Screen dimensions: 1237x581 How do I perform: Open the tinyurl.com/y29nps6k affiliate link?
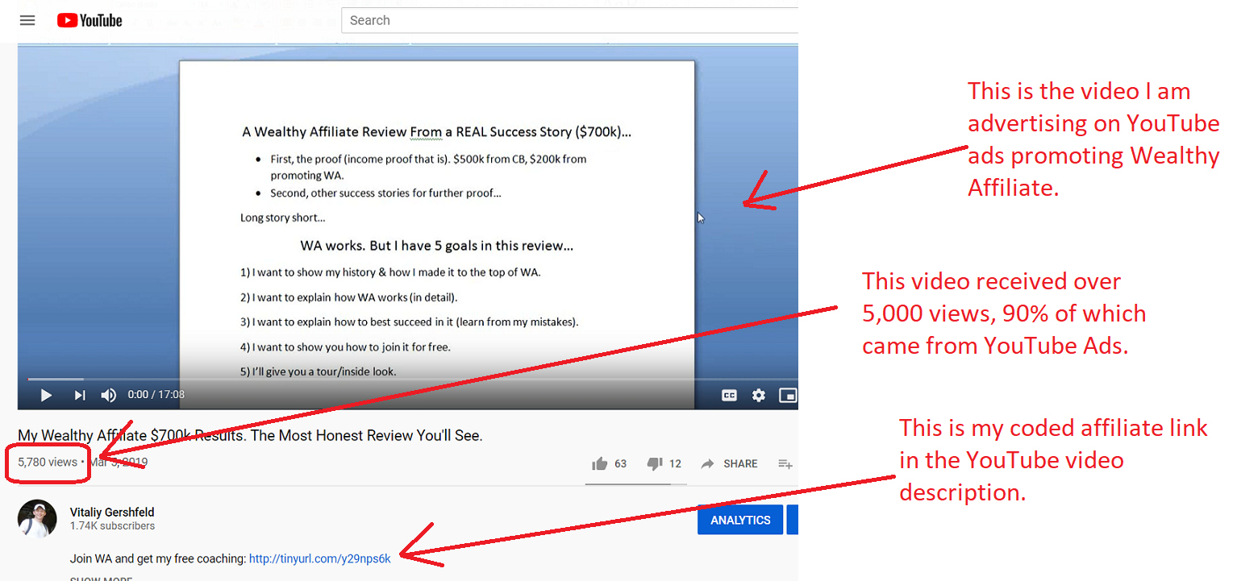click(x=320, y=558)
